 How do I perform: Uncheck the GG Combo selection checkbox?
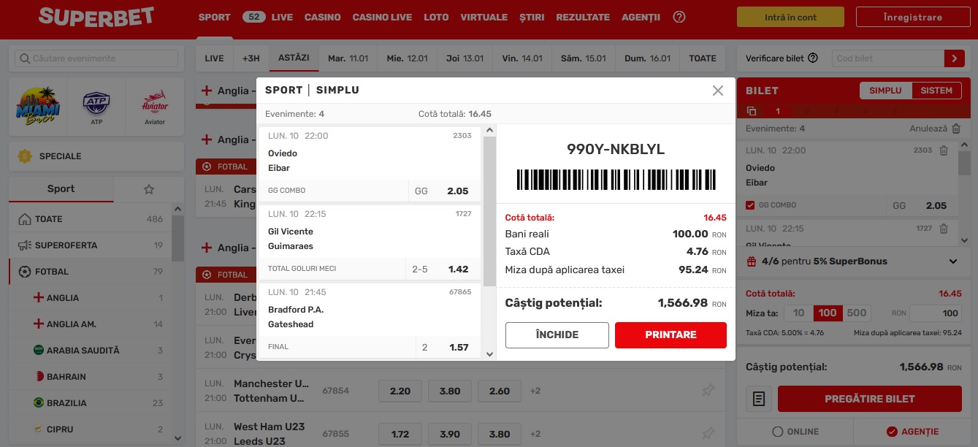pyautogui.click(x=750, y=205)
